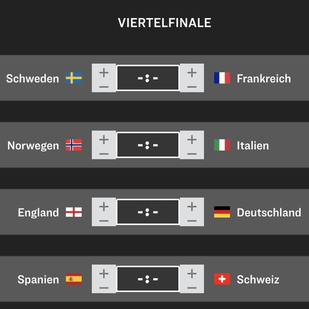Click the Schweden vs Frankreich score field
The image size is (309, 309).
[x=148, y=78]
